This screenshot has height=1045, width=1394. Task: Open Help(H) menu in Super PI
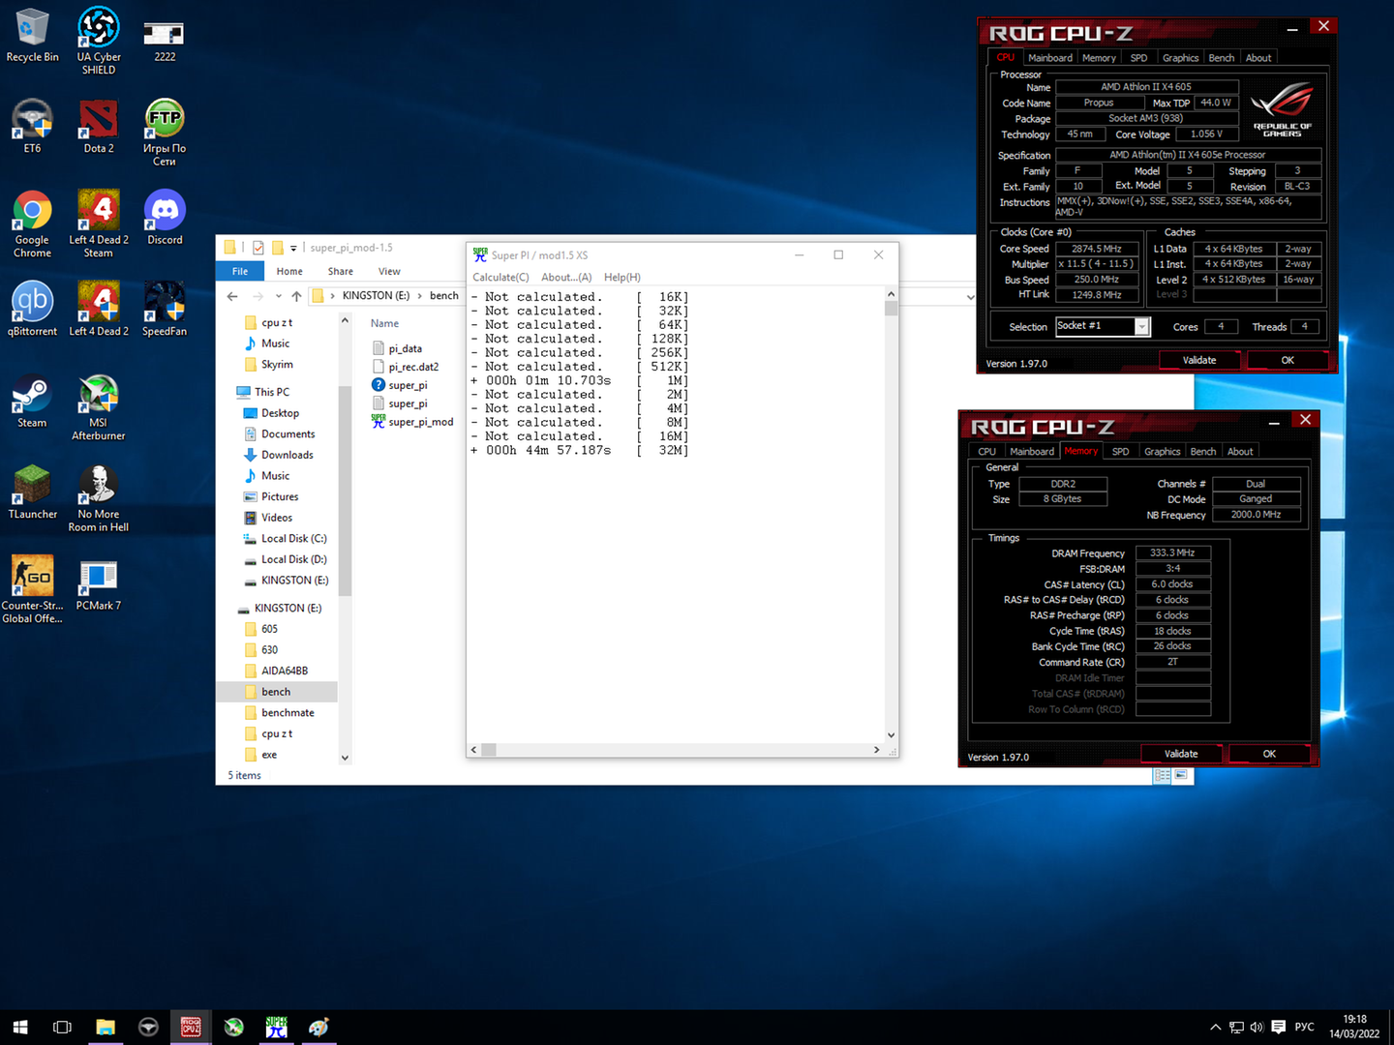622,278
